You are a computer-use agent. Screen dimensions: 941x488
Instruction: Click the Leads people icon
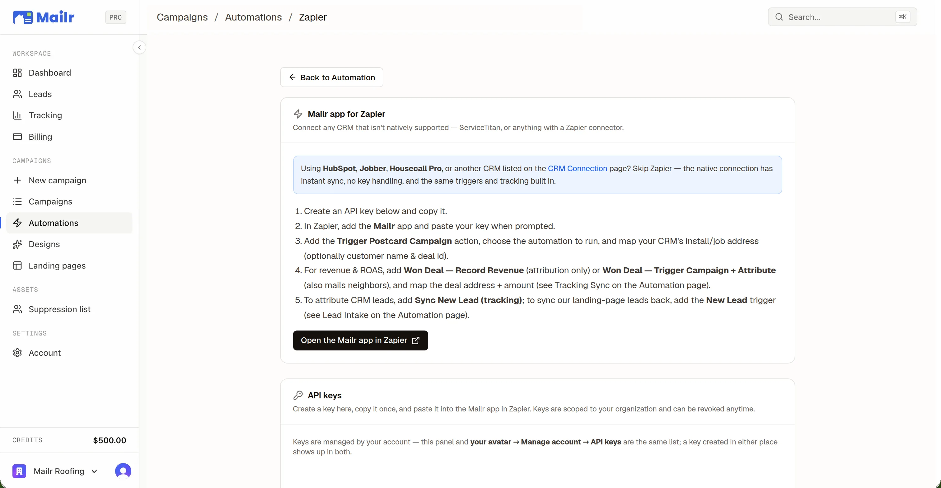[17, 94]
